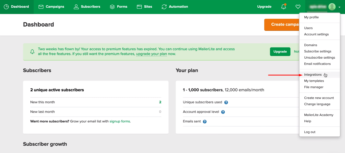Click the Sites browser icon
Image resolution: width=345 pixels, height=153 pixels.
tap(139, 7)
